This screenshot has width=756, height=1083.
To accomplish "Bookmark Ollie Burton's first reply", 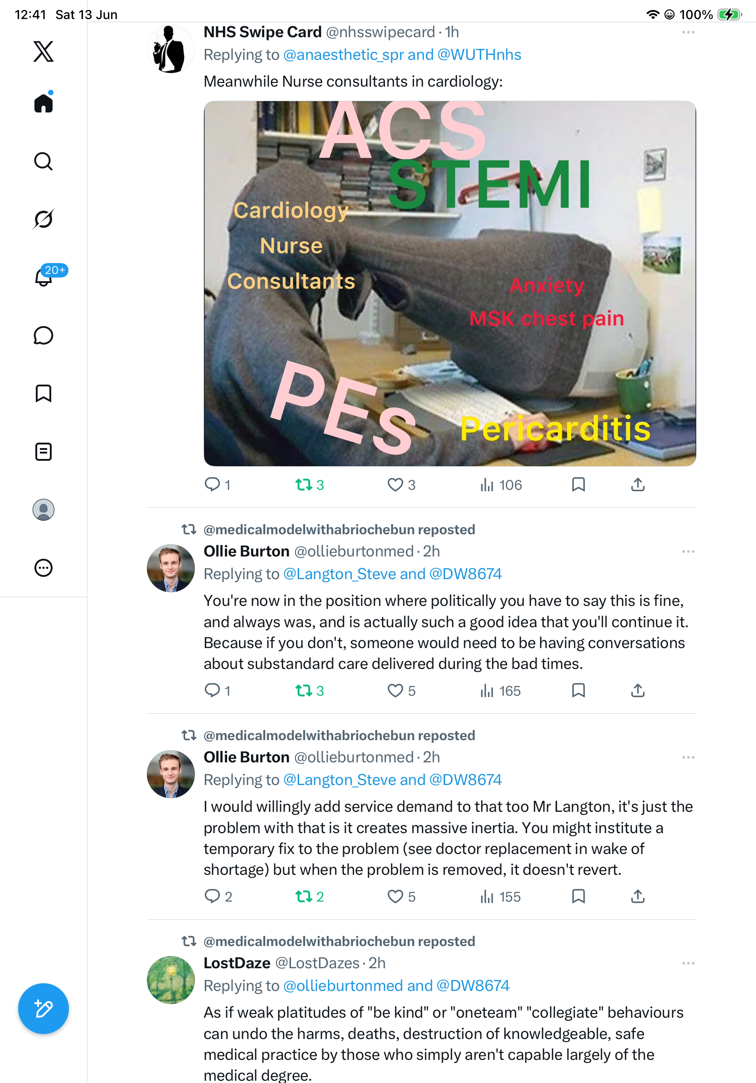I will pyautogui.click(x=578, y=691).
